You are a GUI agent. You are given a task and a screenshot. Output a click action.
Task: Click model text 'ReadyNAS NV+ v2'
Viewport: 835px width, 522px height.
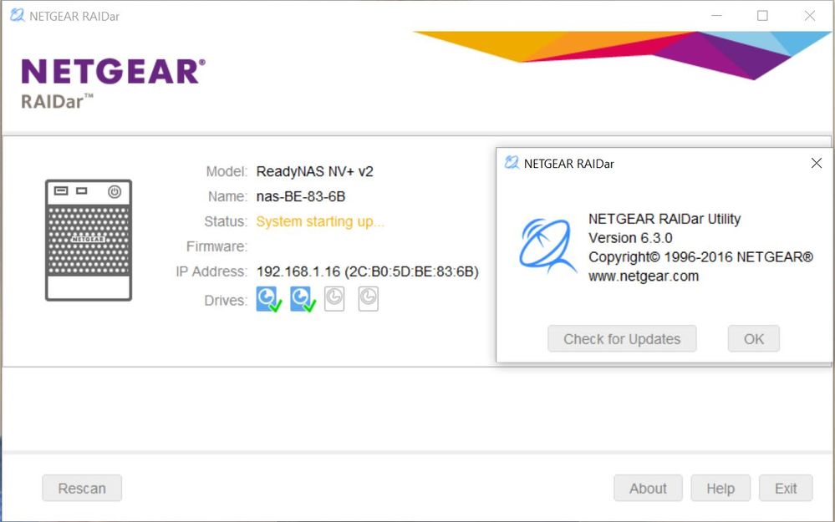[x=315, y=172]
